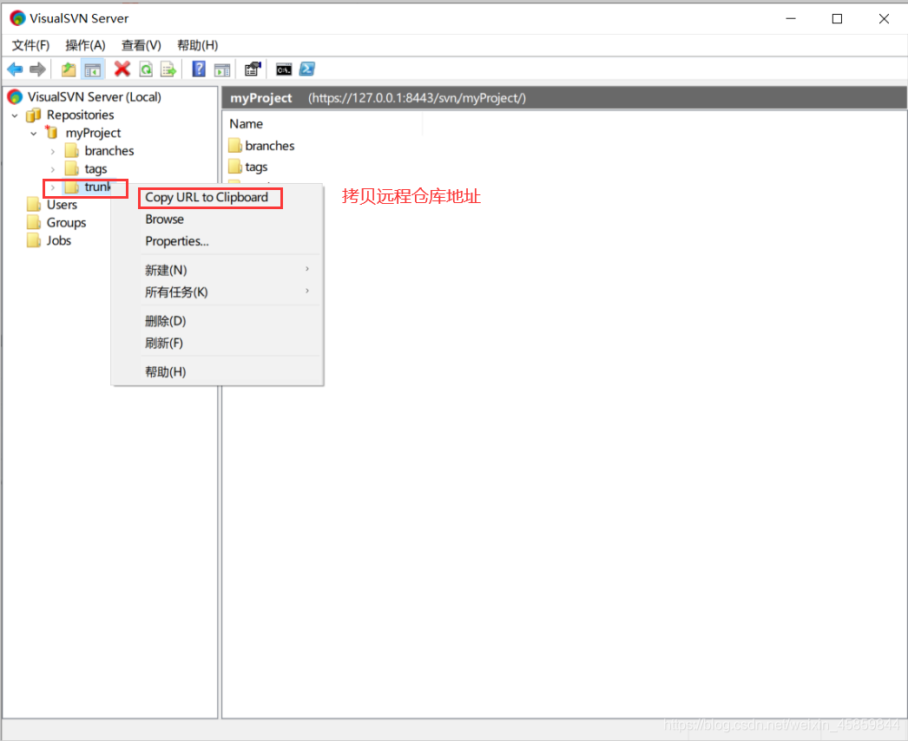Click the myProject repository URL header text

pyautogui.click(x=417, y=98)
